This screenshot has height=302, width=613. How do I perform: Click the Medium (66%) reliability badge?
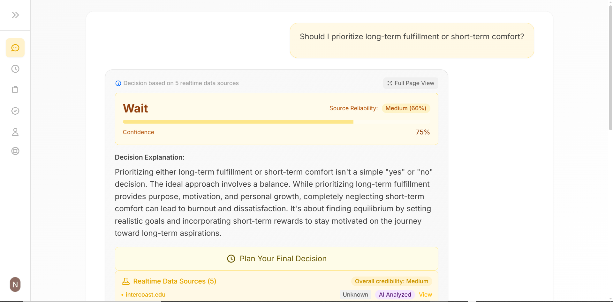tap(406, 108)
